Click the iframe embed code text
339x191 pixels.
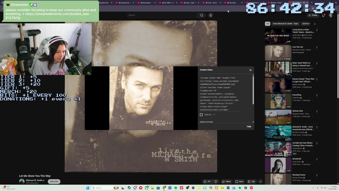(220, 94)
